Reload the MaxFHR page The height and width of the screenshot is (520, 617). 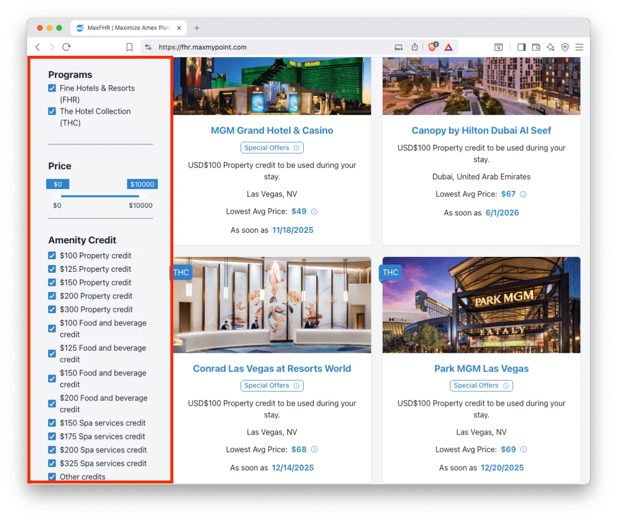[x=66, y=47]
